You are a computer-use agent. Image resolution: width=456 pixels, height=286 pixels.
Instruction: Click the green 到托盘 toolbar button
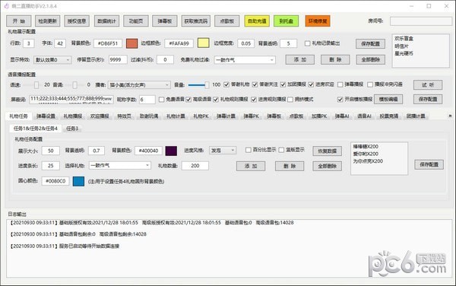(287, 21)
